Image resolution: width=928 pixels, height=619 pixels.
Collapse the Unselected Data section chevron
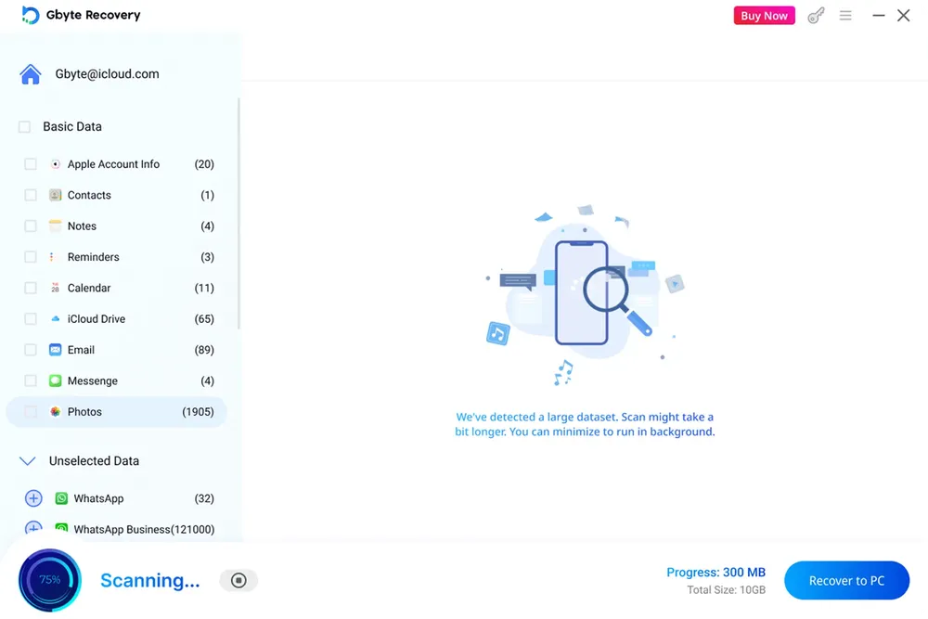[x=27, y=461]
